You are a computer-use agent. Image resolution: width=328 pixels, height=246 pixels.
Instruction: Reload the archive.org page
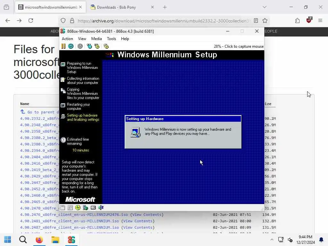click(31, 20)
